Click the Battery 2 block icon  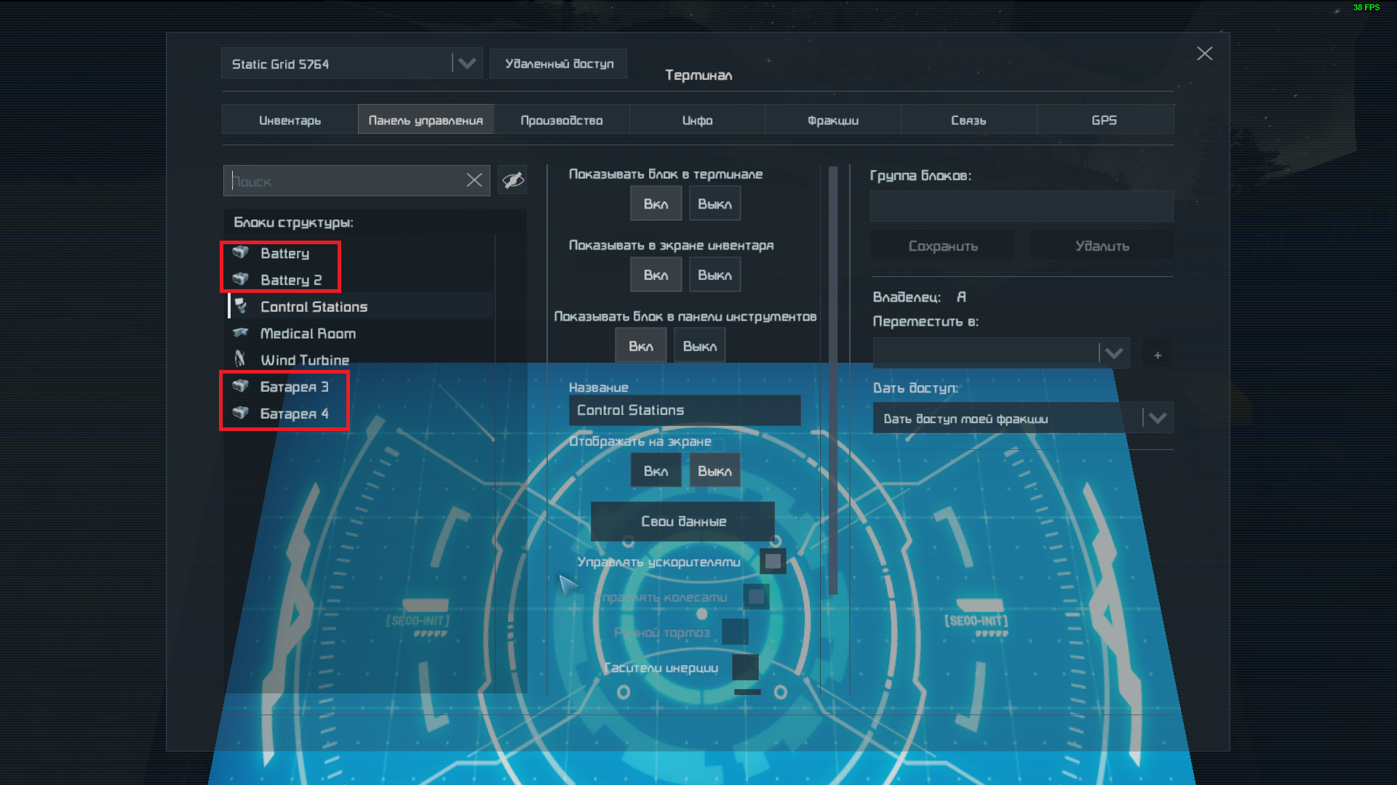(x=241, y=279)
